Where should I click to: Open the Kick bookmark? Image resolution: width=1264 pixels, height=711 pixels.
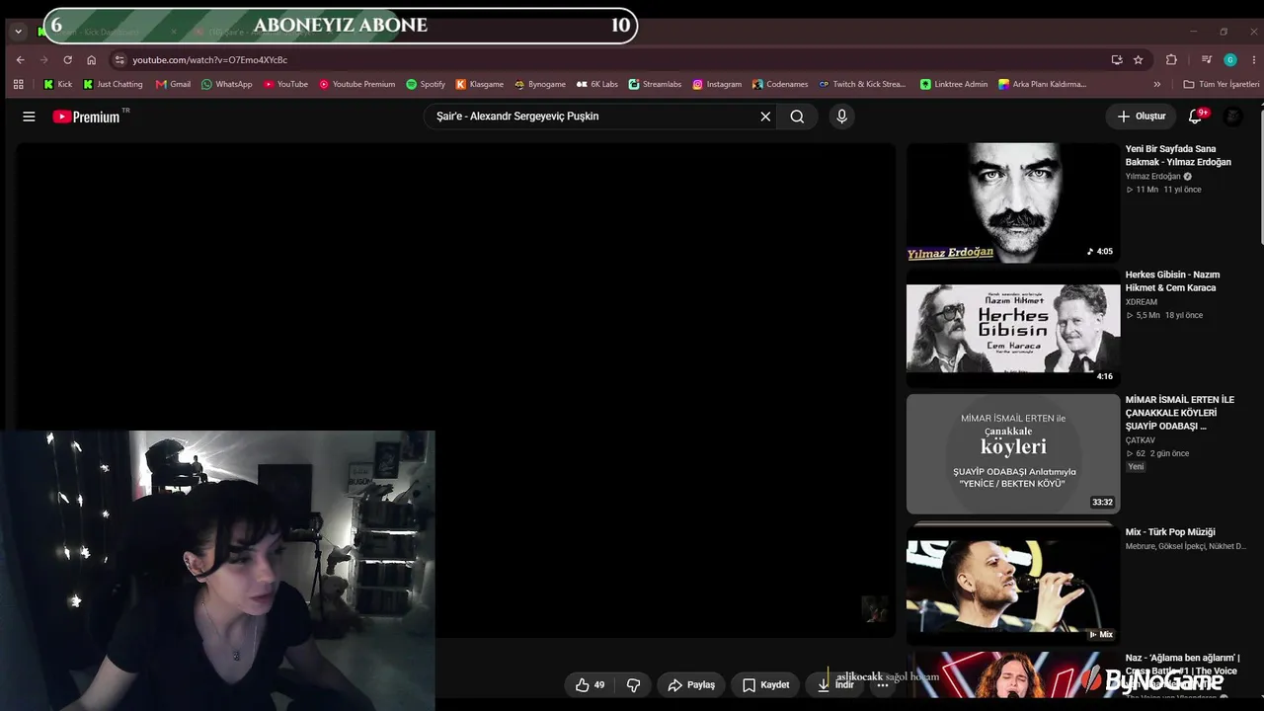point(57,84)
